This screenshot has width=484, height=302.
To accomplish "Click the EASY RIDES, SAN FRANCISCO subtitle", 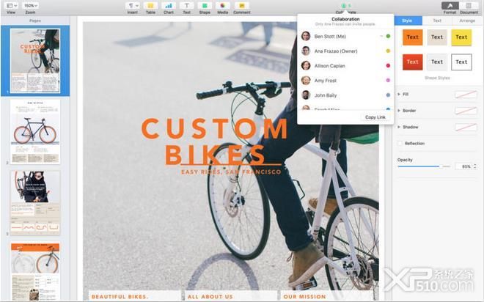I will click(231, 172).
